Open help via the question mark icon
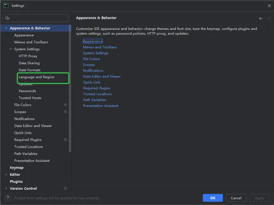This screenshot has height=205, width=274. click(x=7, y=198)
